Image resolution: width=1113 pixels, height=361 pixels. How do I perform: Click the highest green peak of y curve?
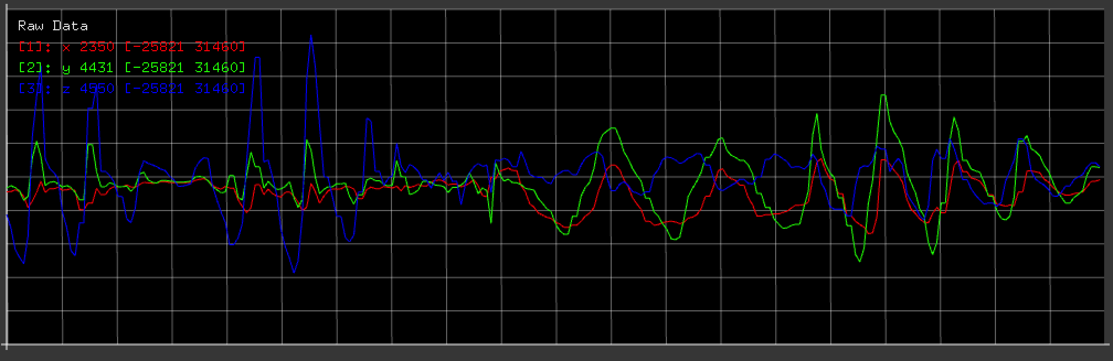click(883, 96)
